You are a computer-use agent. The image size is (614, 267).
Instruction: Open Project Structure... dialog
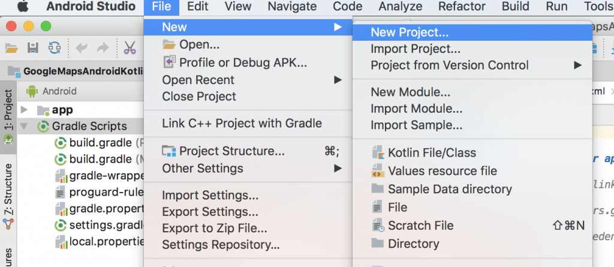(x=248, y=151)
